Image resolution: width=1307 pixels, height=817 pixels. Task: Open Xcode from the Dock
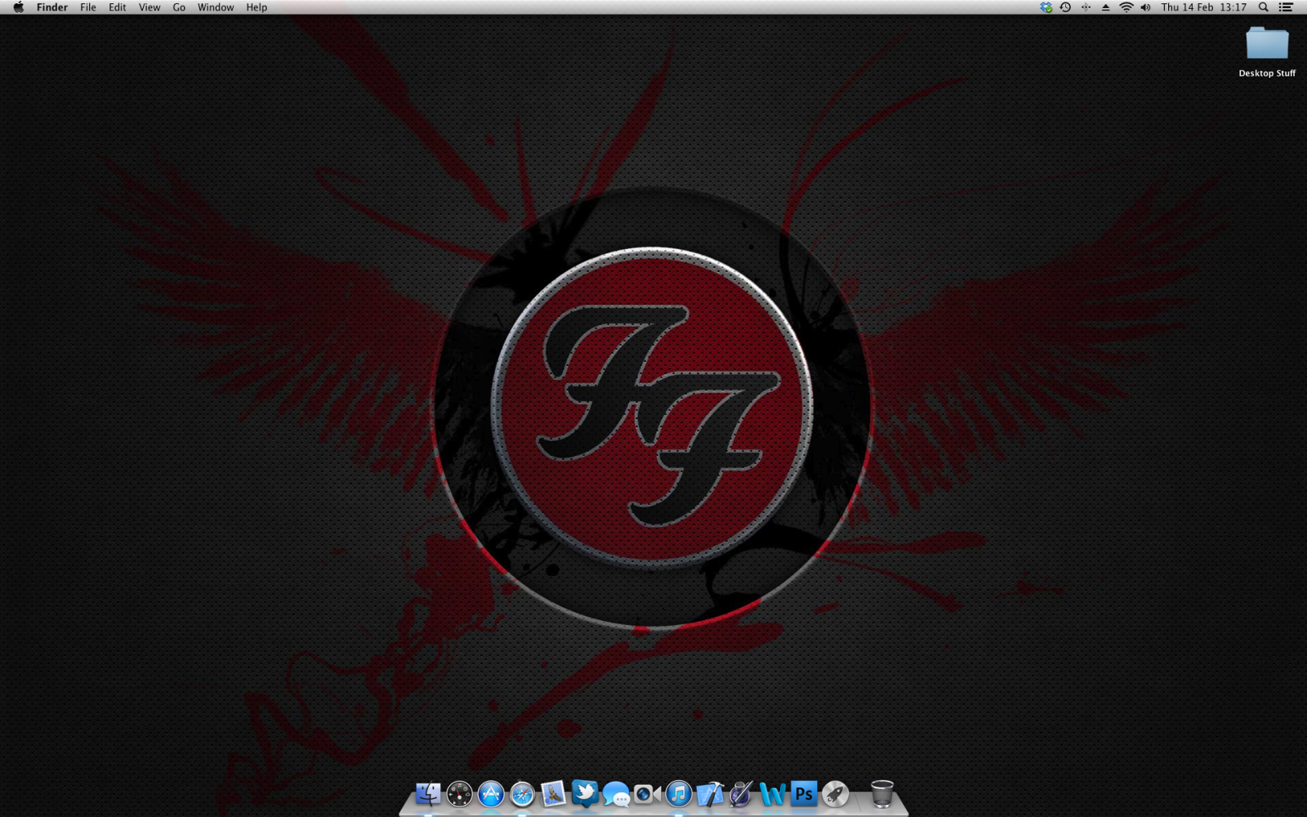[x=710, y=793]
